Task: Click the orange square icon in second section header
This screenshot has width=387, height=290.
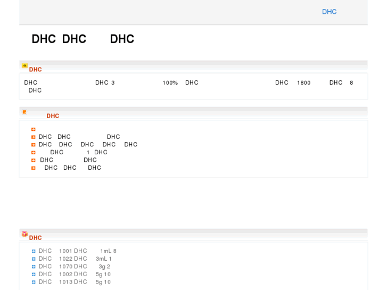Action: [24, 112]
